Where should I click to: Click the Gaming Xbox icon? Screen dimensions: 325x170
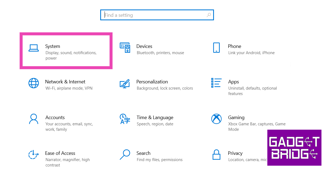pos(216,119)
